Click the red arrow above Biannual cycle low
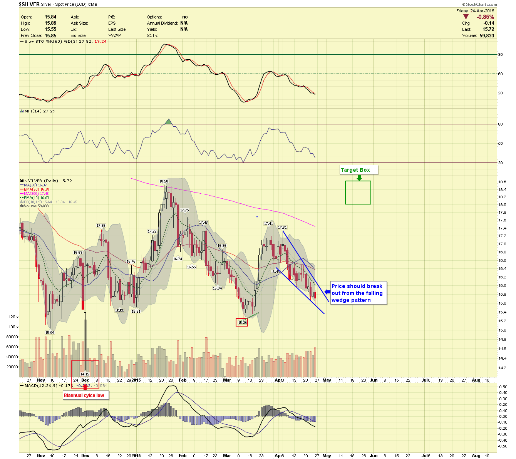The width and height of the screenshot is (516, 459). tap(85, 387)
